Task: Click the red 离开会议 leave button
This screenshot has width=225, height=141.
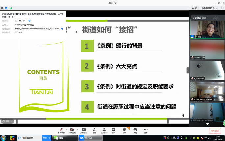Action: [215, 131]
